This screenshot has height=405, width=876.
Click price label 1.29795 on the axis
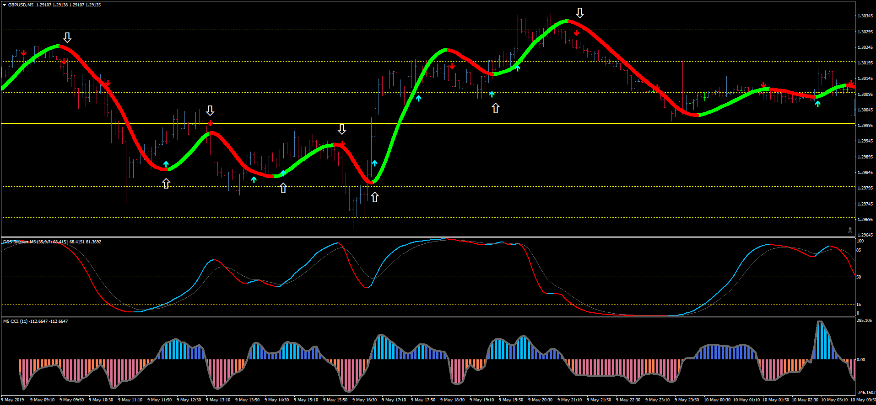click(x=864, y=188)
